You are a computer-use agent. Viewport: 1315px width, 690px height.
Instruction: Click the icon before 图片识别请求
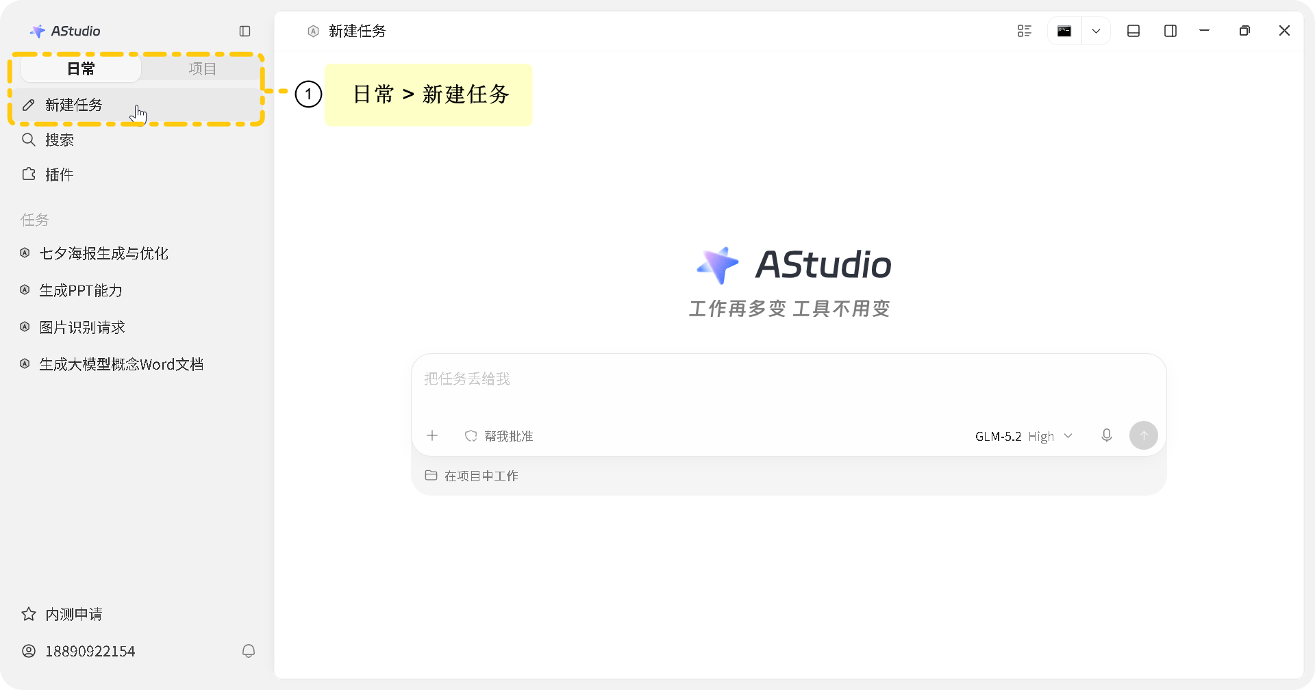tap(25, 327)
